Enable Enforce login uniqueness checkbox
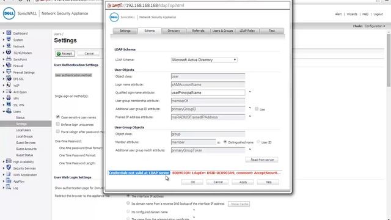Image resolution: width=391 pixels, height=220 pixels. pos(58,124)
